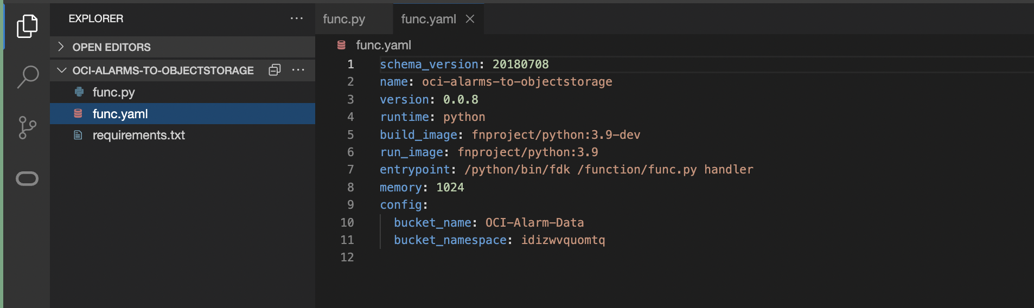Open OCI-ALARMS-TO-OBJECTSTORAGE folder more actions ellipsis
Viewport: 1034px width, 308px height.
click(x=298, y=70)
